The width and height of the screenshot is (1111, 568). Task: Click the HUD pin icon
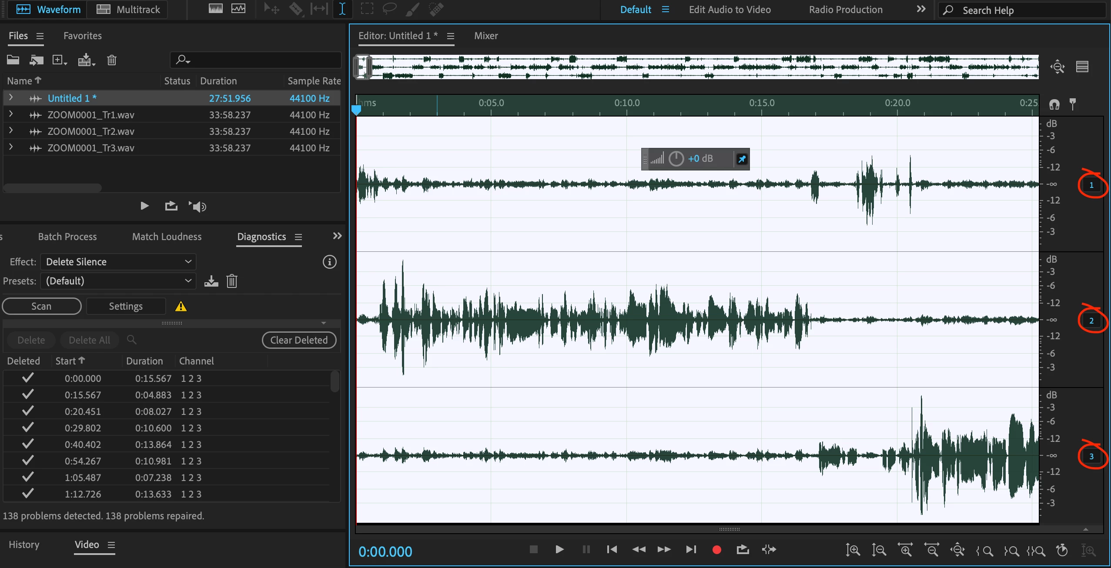tap(742, 159)
